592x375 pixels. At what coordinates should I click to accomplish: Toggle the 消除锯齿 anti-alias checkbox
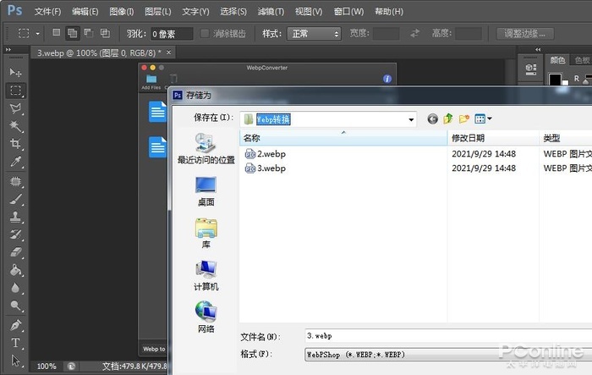click(x=205, y=34)
